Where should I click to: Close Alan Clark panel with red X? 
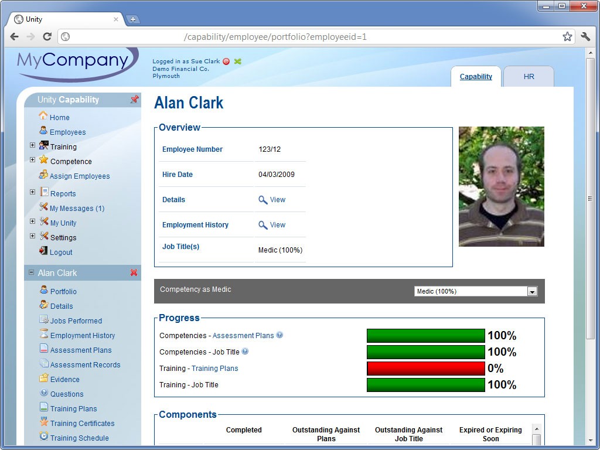point(134,272)
